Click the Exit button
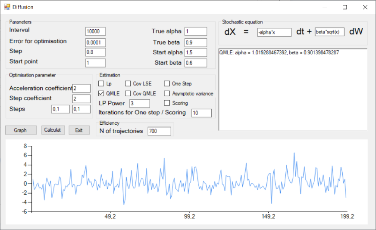Image resolution: width=376 pixels, height=230 pixels. click(79, 130)
